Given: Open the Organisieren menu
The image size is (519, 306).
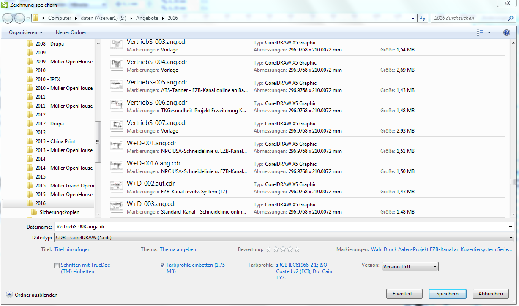Looking at the screenshot, I should (26, 32).
